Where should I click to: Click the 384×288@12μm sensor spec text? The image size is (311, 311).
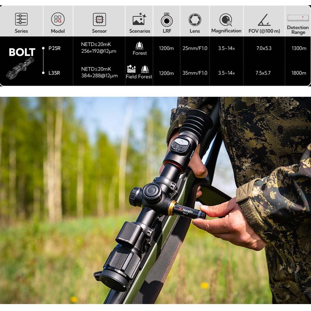point(99,76)
